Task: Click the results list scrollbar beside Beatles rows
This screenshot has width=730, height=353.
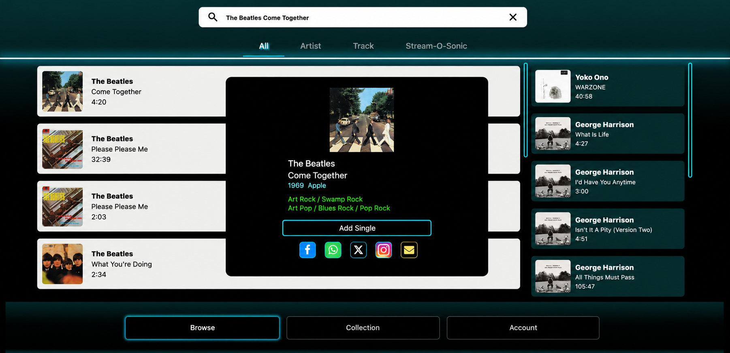Action: 525,110
